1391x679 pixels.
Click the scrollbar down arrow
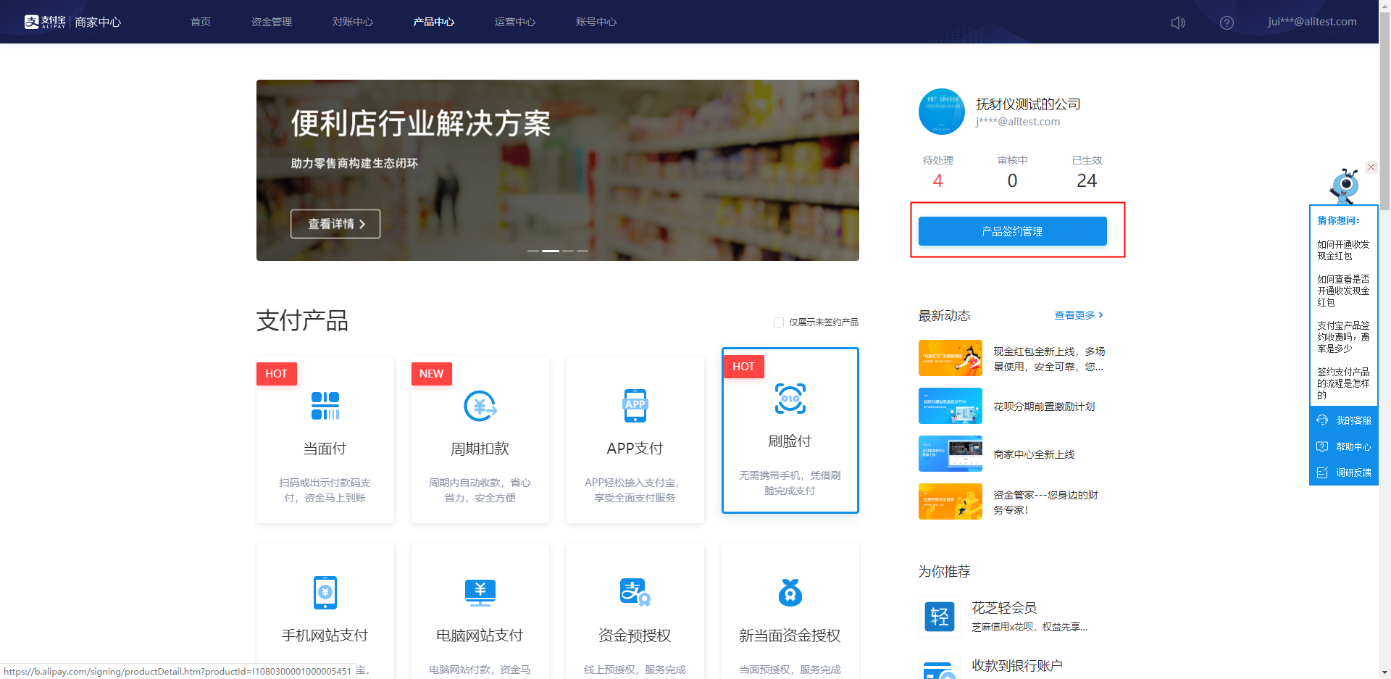coord(1384,673)
